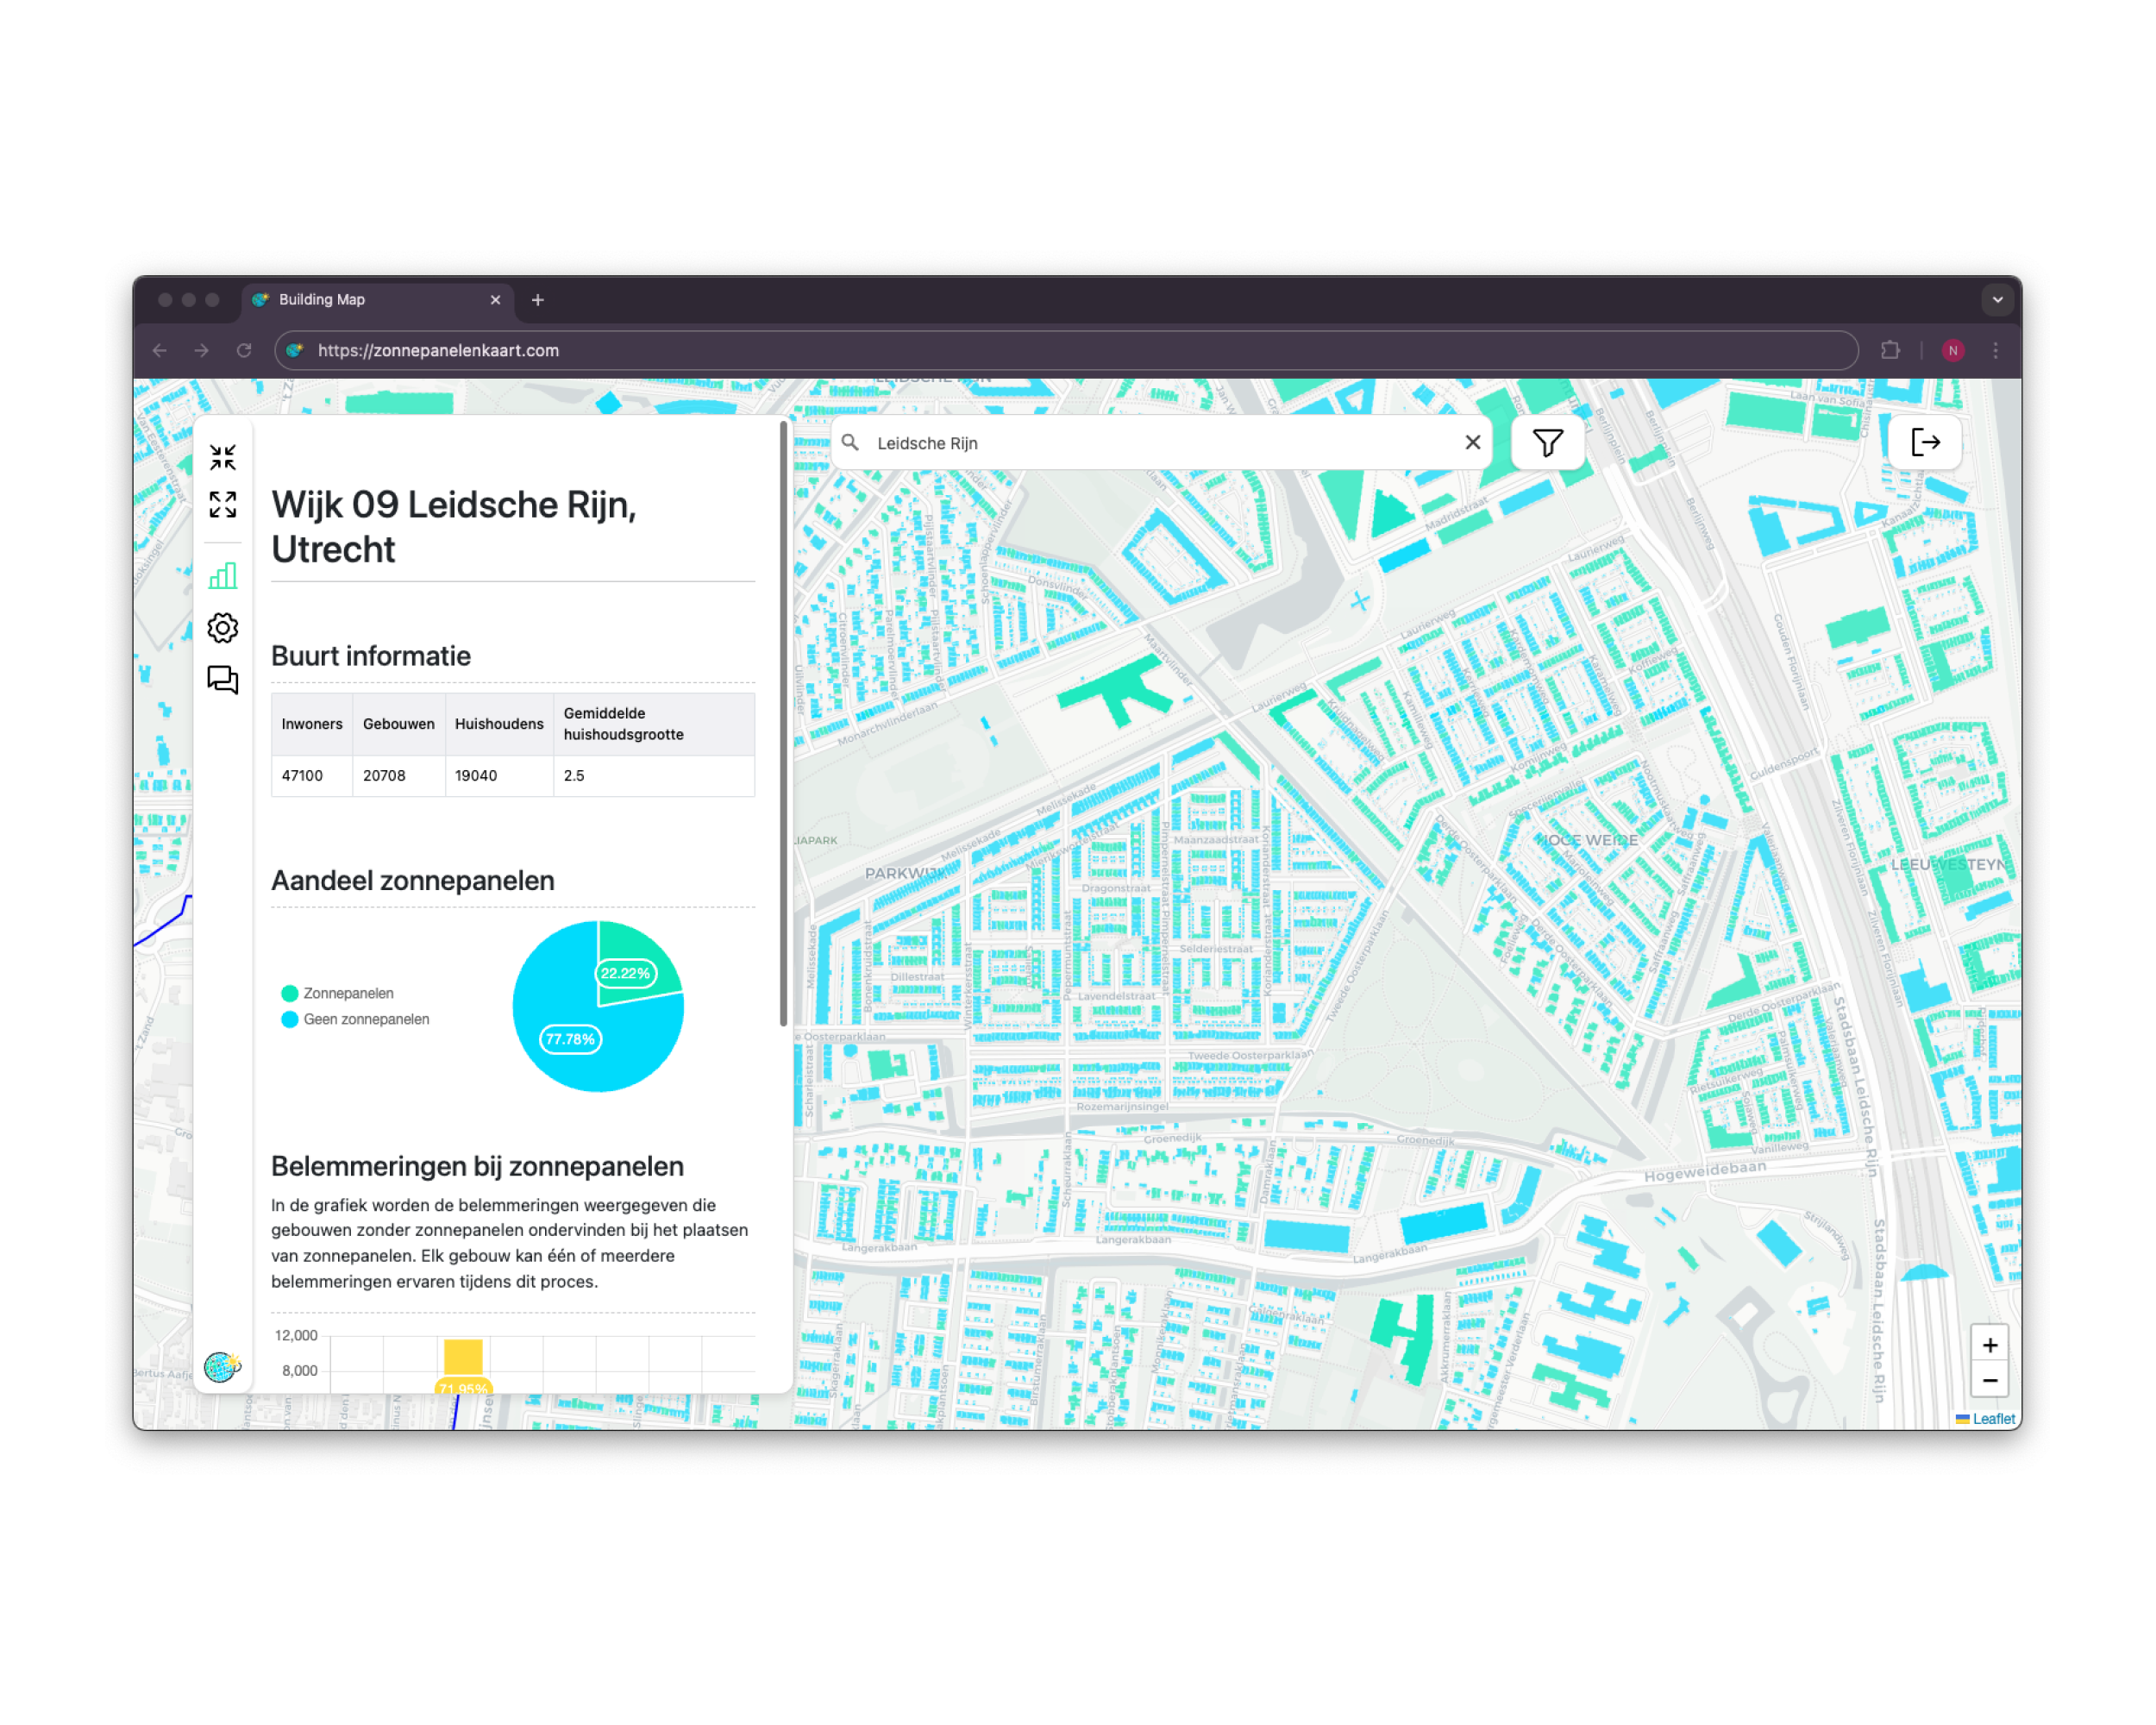
Task: Click the 19040 huishoudens value
Action: click(476, 776)
